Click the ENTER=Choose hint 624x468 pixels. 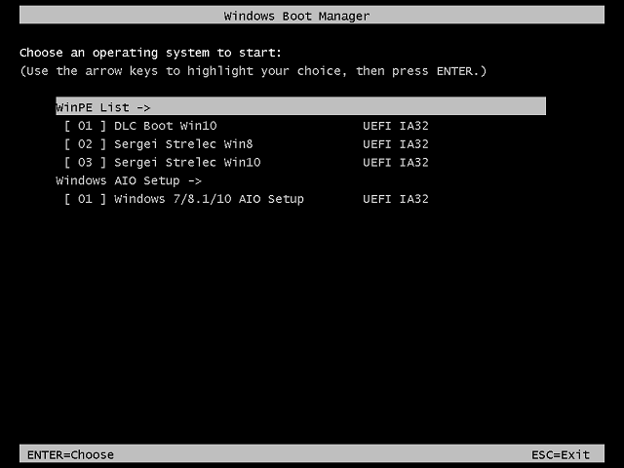[x=70, y=454]
